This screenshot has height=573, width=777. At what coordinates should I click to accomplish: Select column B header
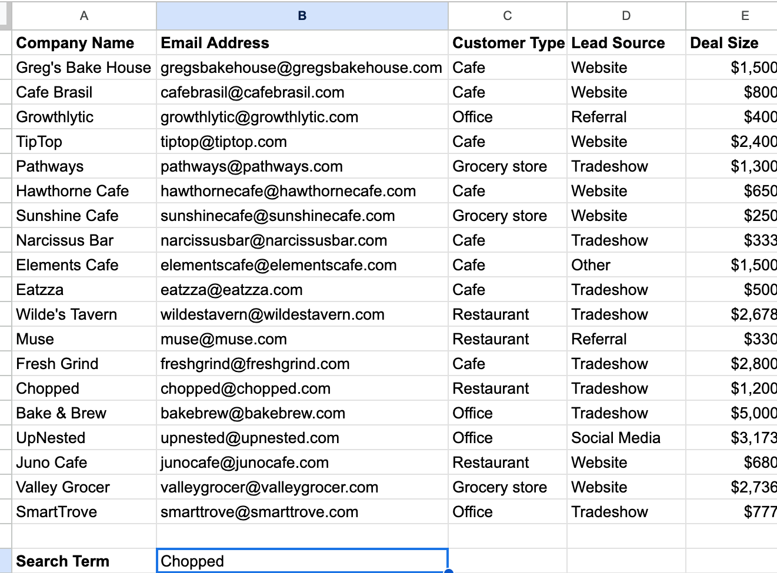(302, 16)
